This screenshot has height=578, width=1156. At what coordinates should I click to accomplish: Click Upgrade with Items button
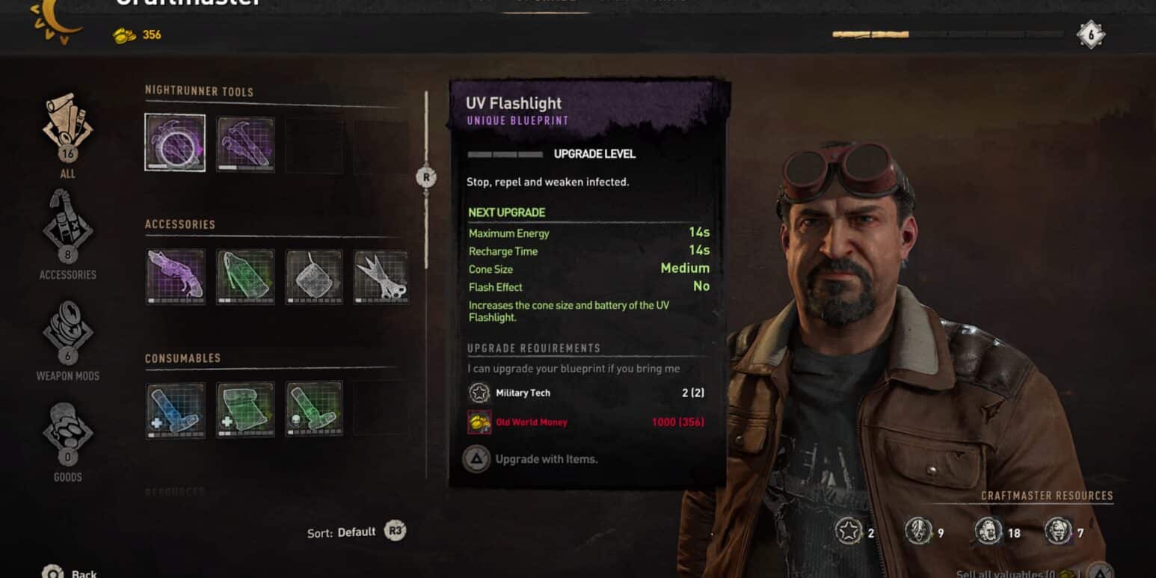tap(530, 458)
